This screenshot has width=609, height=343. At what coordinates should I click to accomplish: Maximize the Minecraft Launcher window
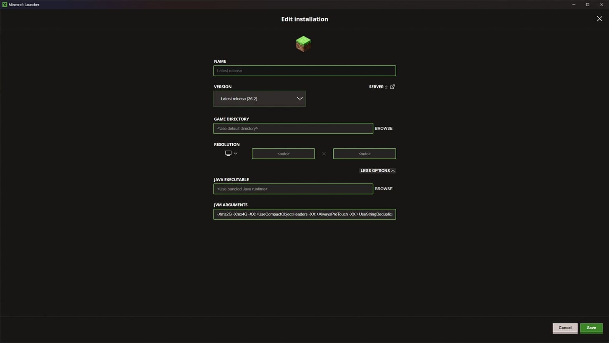(588, 5)
